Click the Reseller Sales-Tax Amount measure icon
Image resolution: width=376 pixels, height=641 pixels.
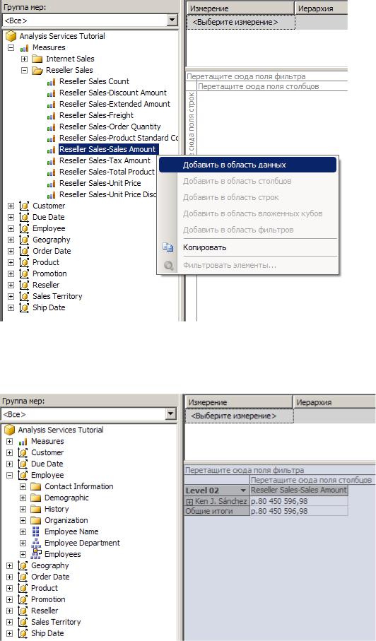(x=52, y=161)
